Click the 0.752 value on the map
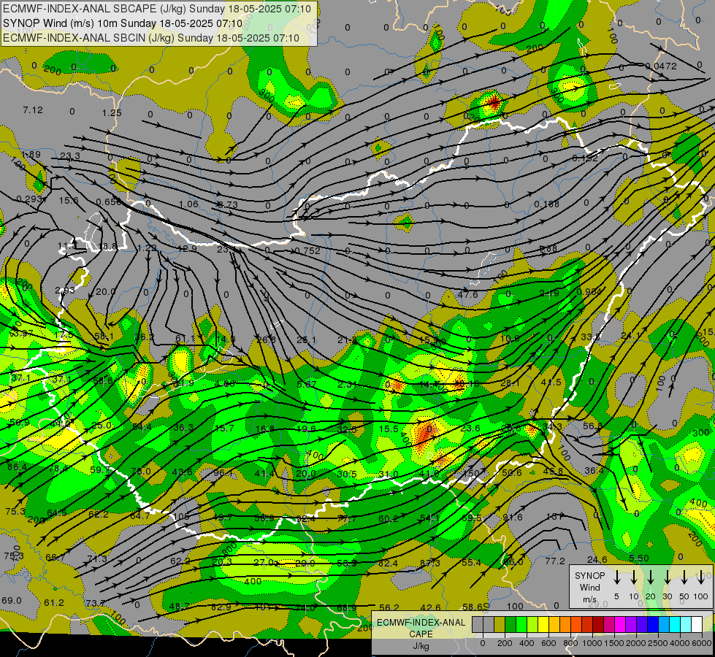The image size is (715, 657). click(x=307, y=251)
